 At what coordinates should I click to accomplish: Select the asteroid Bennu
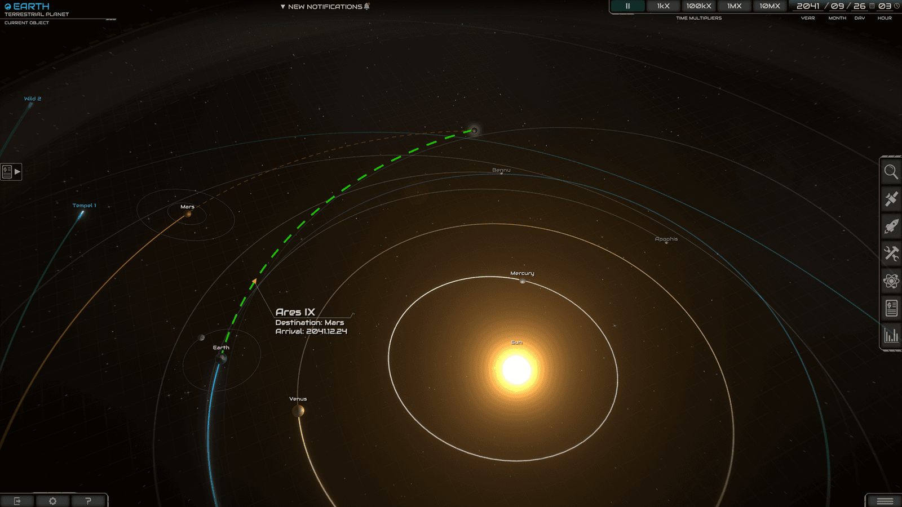(501, 174)
